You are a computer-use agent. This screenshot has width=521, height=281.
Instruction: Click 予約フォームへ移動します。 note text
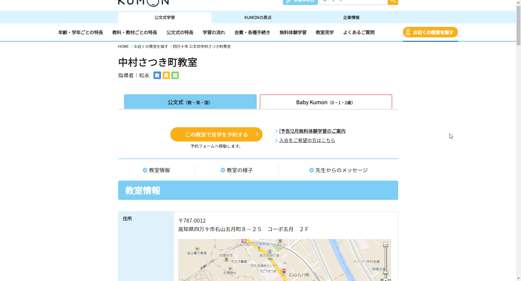pos(216,146)
